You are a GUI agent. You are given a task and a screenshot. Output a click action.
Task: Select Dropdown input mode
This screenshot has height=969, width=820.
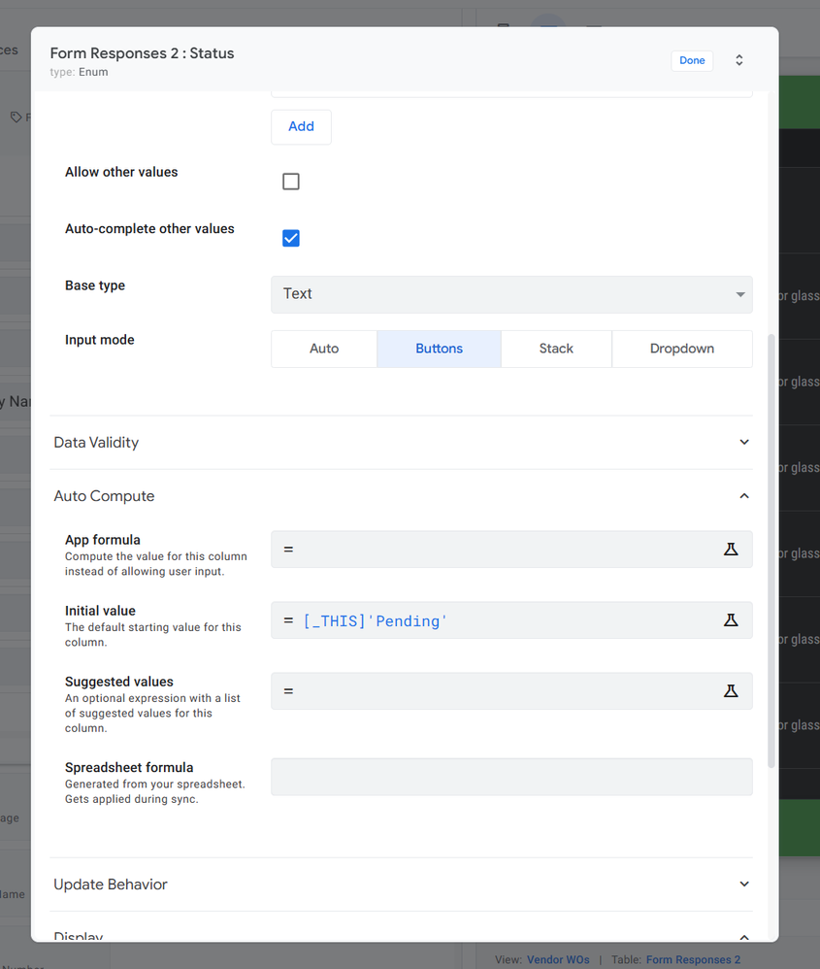(x=681, y=349)
